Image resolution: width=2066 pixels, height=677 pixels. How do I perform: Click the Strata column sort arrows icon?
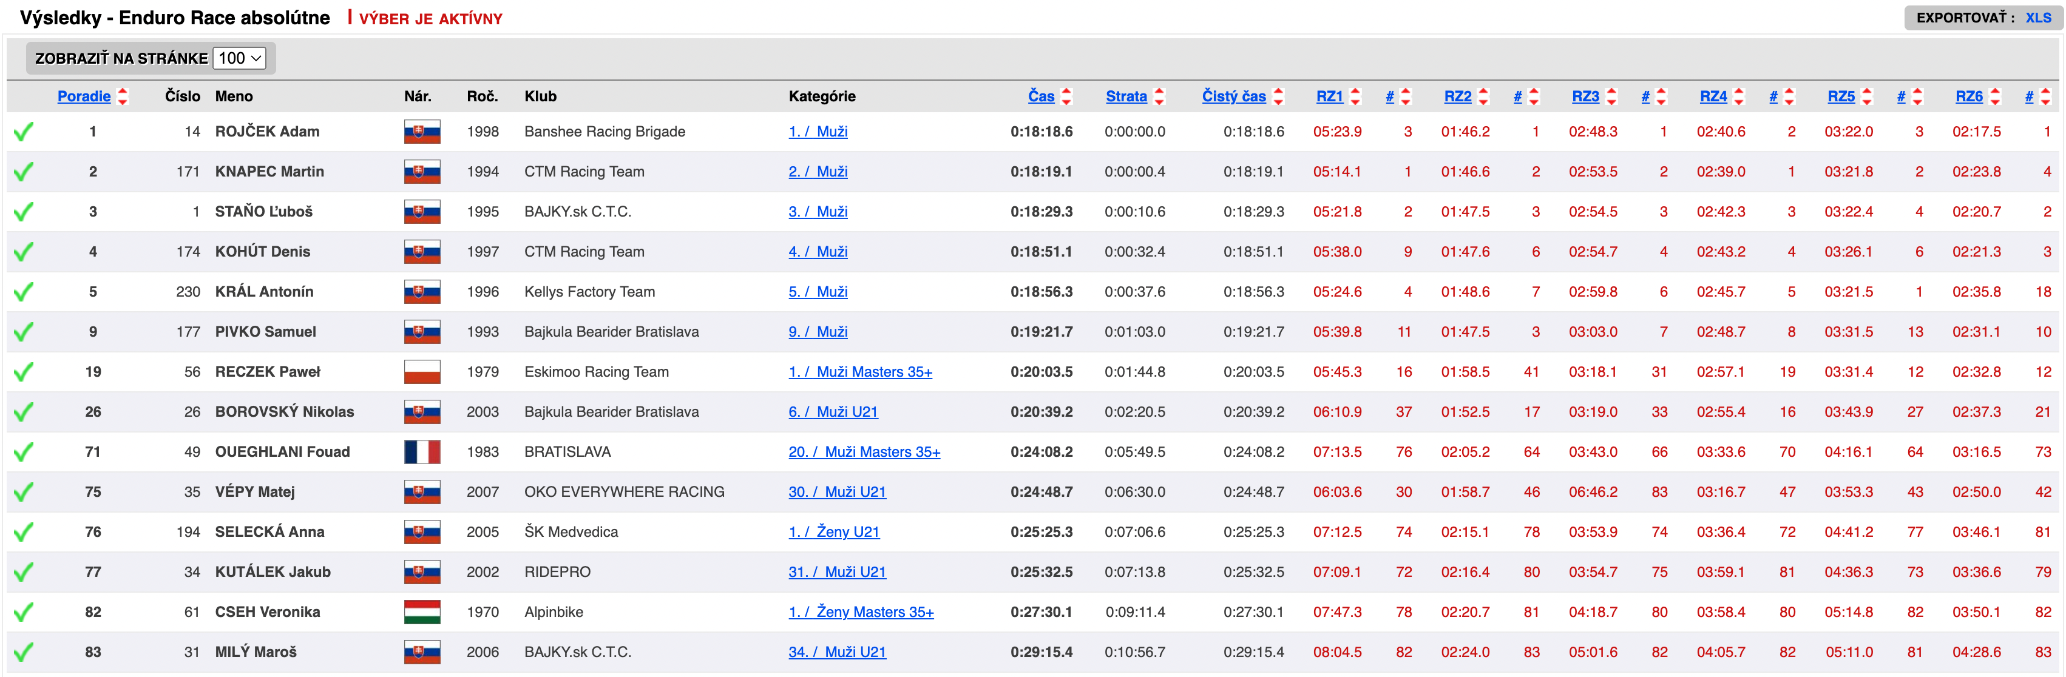point(1159,96)
